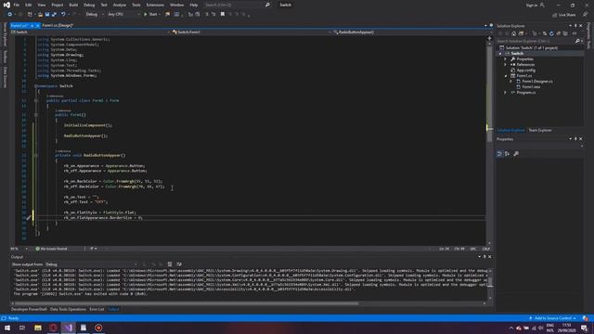Click the Home icon in Solution Explorer toolbar
Image resolution: width=594 pixels, height=334 pixels.
coord(513,33)
